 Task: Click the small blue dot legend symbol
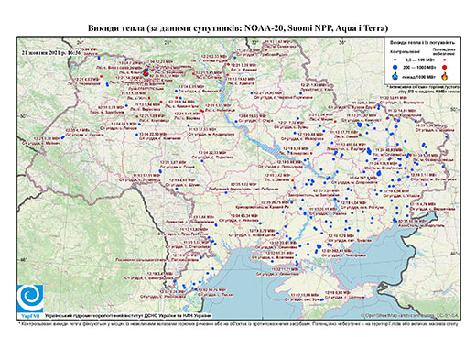[x=395, y=60]
